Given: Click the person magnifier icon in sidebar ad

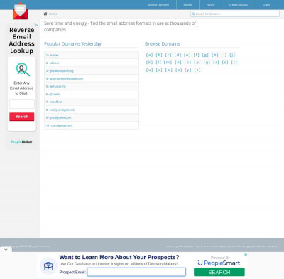Looking at the screenshot, I should click(23, 69).
